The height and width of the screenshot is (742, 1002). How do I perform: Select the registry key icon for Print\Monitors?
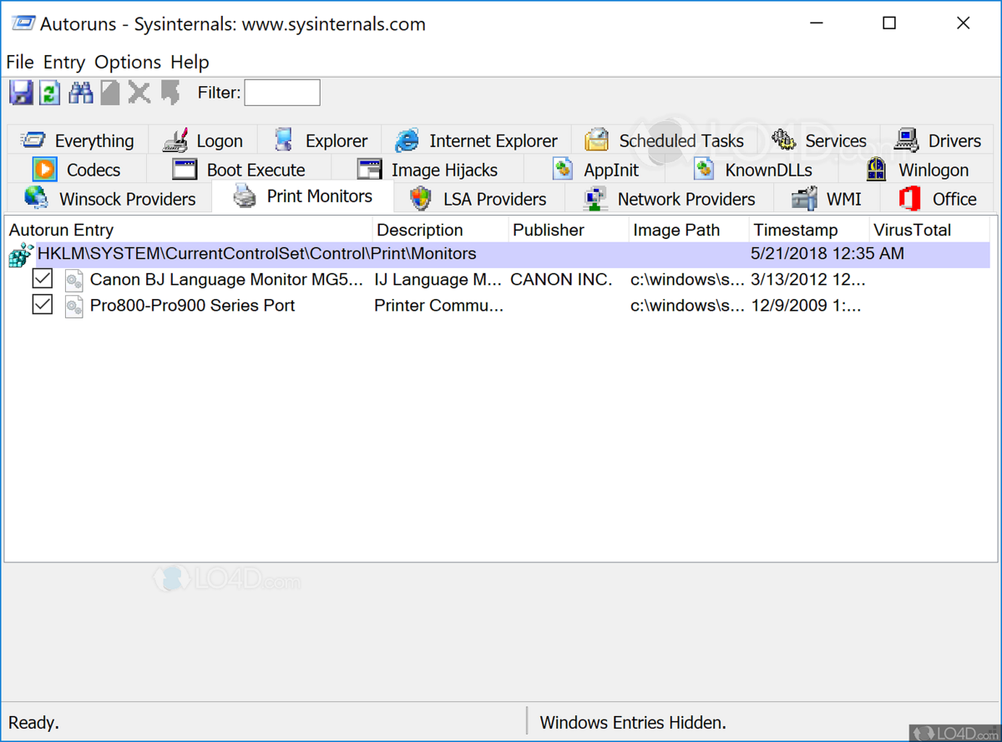pos(20,255)
